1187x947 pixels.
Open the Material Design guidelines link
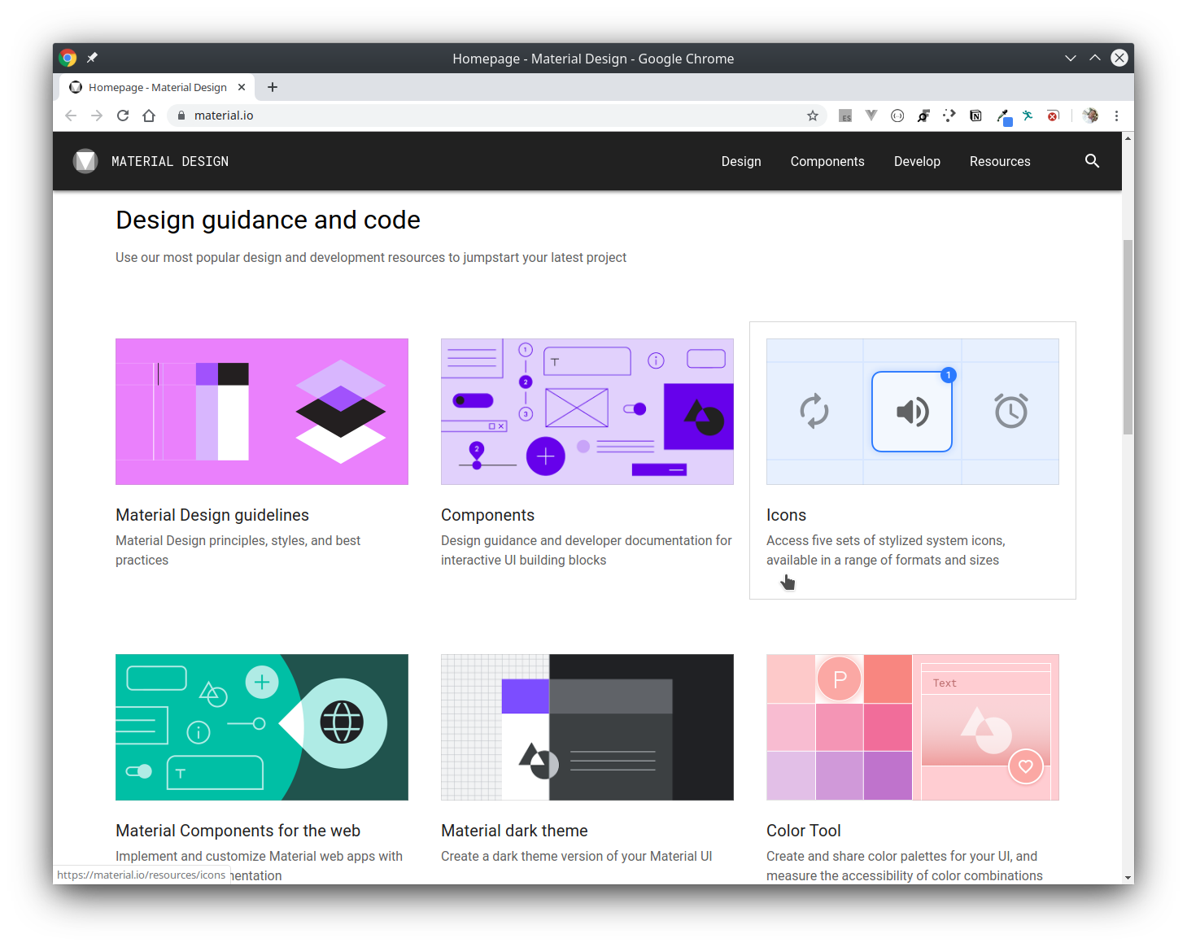[212, 515]
